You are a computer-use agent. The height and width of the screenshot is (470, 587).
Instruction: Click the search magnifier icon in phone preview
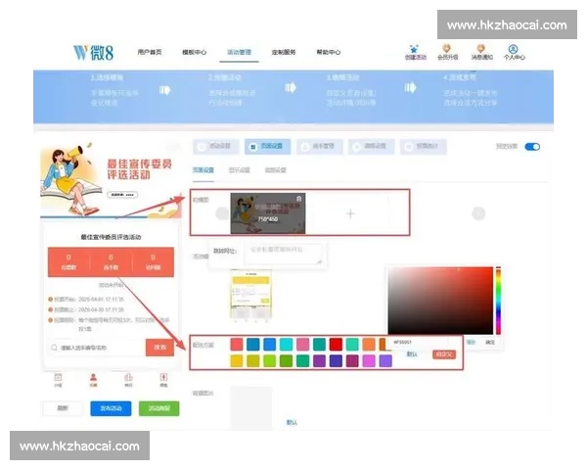coord(54,348)
